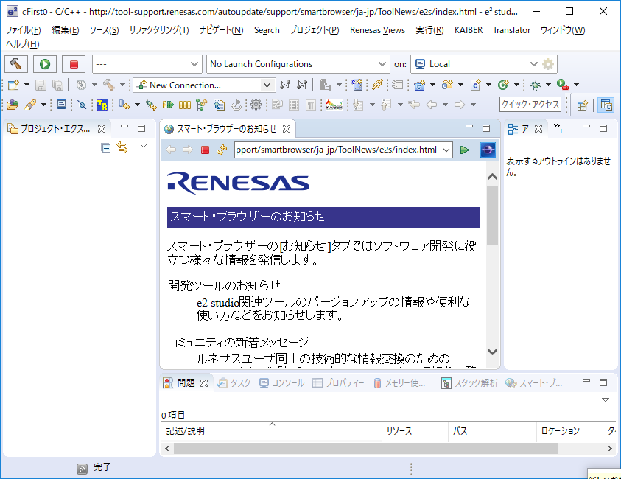Toggle Link with Editor in Project Explorer
The image size is (621, 479).
pyautogui.click(x=122, y=148)
